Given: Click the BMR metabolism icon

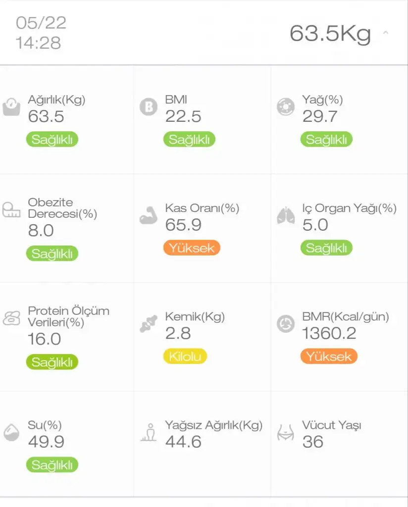Looking at the screenshot, I should [x=285, y=324].
